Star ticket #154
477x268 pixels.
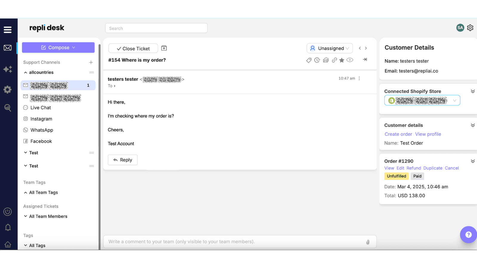[x=342, y=60]
